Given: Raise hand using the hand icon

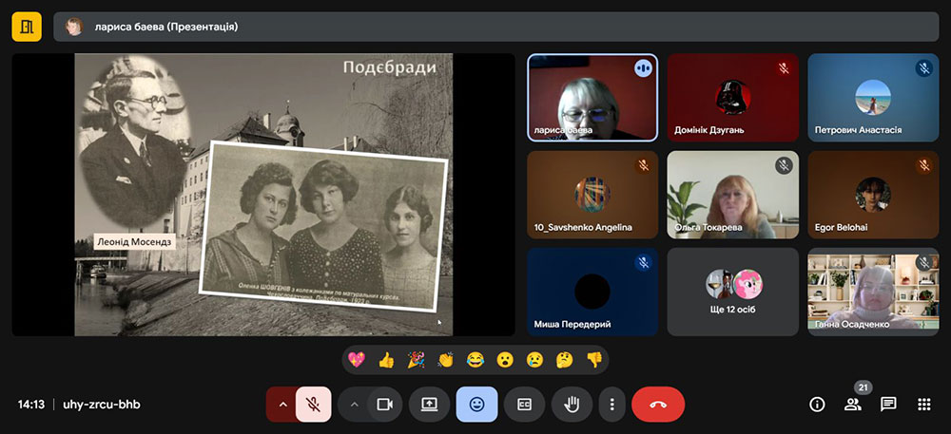Looking at the screenshot, I should [572, 404].
